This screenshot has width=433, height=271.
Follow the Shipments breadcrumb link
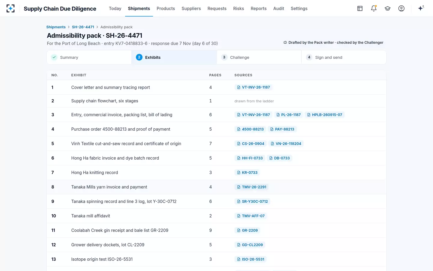tap(56, 27)
